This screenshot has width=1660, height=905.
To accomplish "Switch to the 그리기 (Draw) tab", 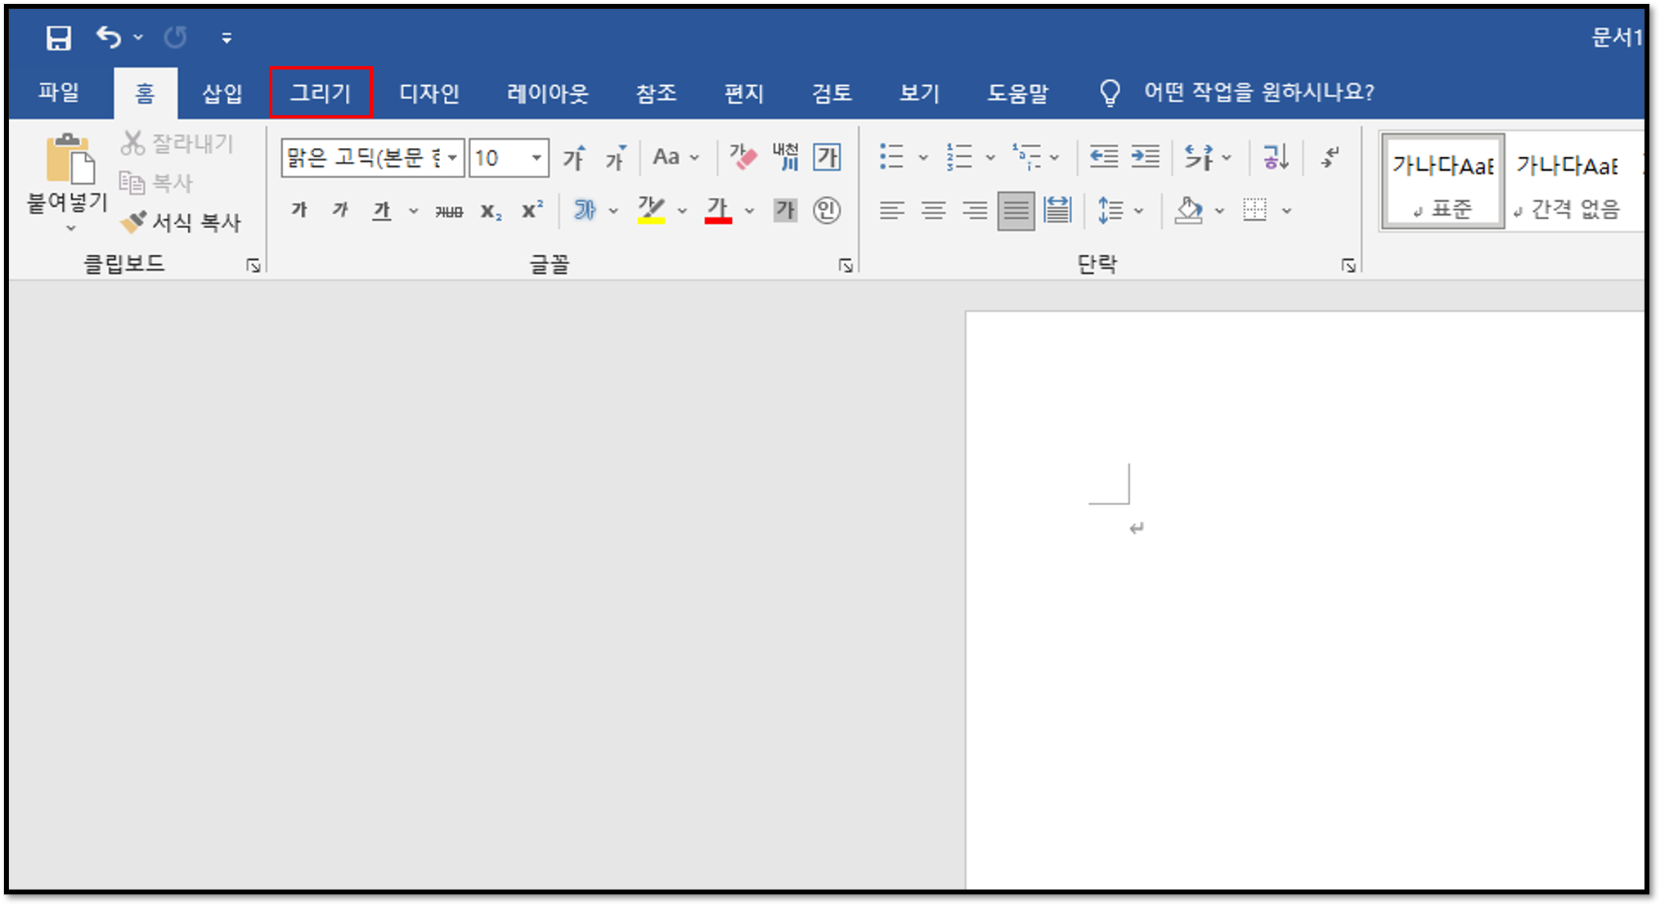I will point(321,92).
